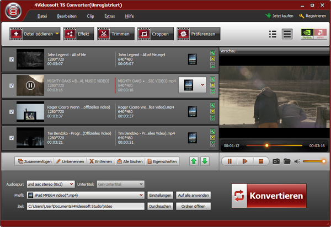The image size is (331, 227).
Task: Toggle the Tim Bendzko file checkbox
Action: point(12,136)
